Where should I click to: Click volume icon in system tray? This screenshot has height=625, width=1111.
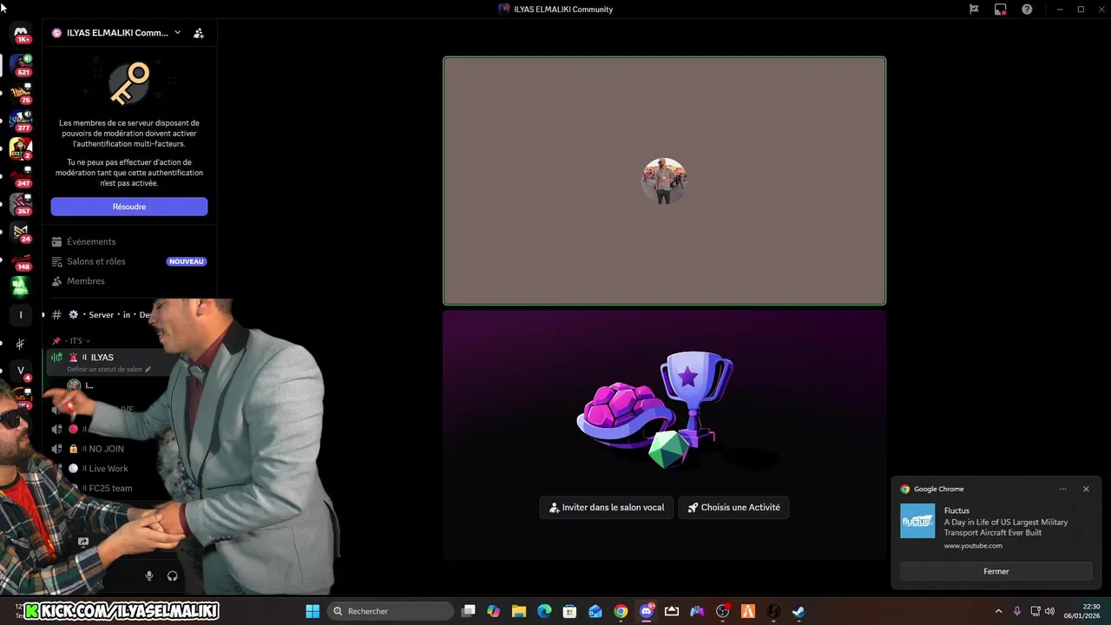(x=1049, y=611)
